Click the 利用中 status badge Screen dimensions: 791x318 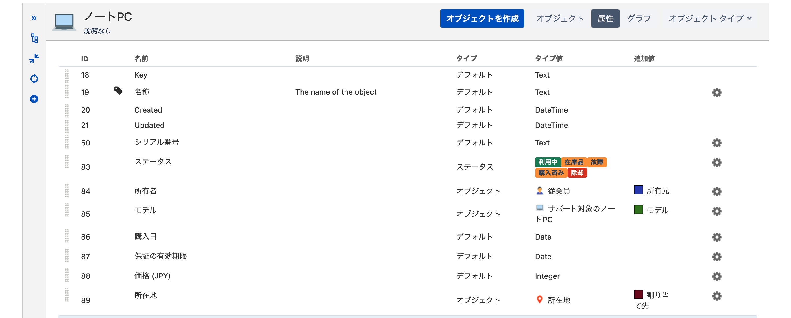pyautogui.click(x=548, y=162)
